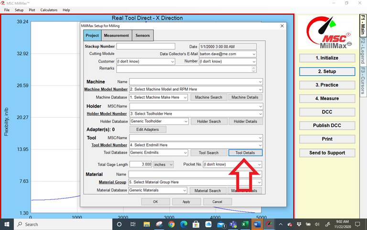Viewport: 367px width, 230px height.
Task: Open Microsoft Store from the taskbar
Action: [195, 224]
